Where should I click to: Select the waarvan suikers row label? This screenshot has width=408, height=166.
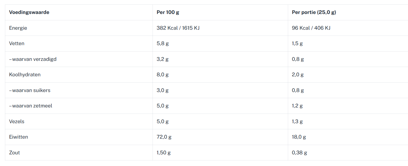coord(30,90)
